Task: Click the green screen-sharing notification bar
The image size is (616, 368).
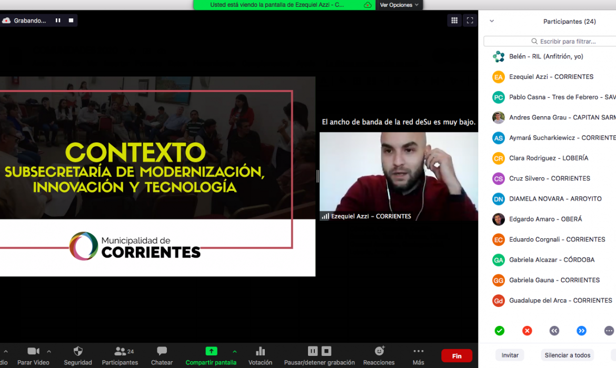Action: [285, 5]
